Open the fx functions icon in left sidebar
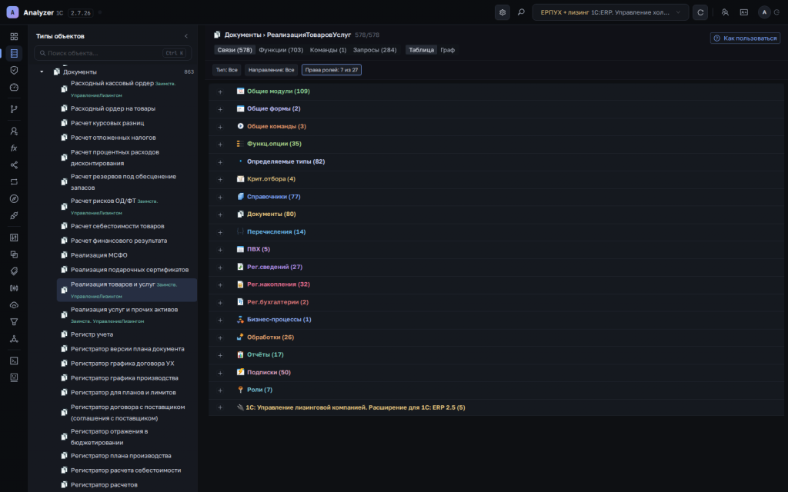This screenshot has width=788, height=492. (14, 148)
